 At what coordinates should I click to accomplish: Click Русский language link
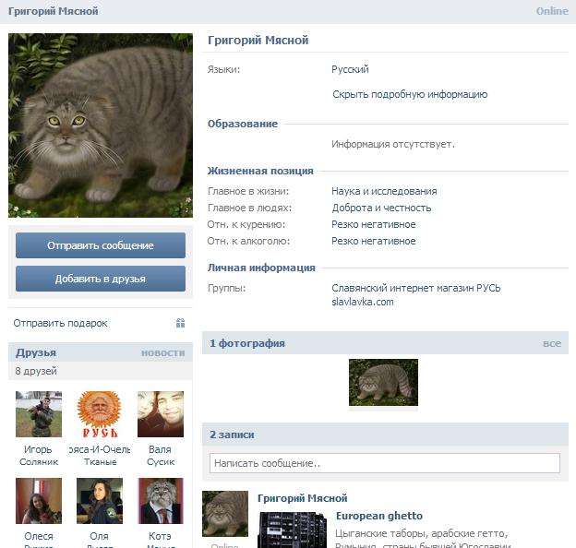pos(350,69)
